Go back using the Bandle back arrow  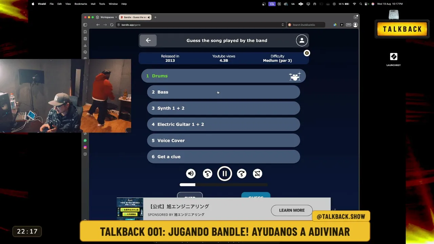[x=148, y=40]
